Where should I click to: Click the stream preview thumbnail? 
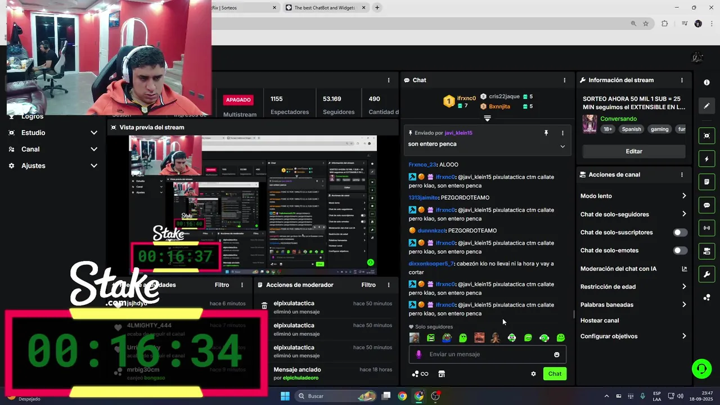(253, 205)
